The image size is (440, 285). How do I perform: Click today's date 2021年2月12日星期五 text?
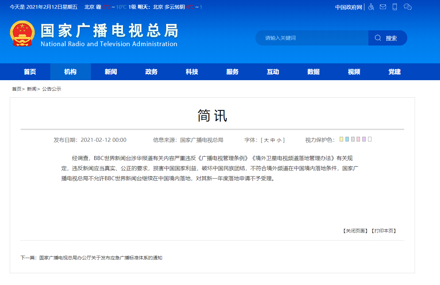[52, 7]
